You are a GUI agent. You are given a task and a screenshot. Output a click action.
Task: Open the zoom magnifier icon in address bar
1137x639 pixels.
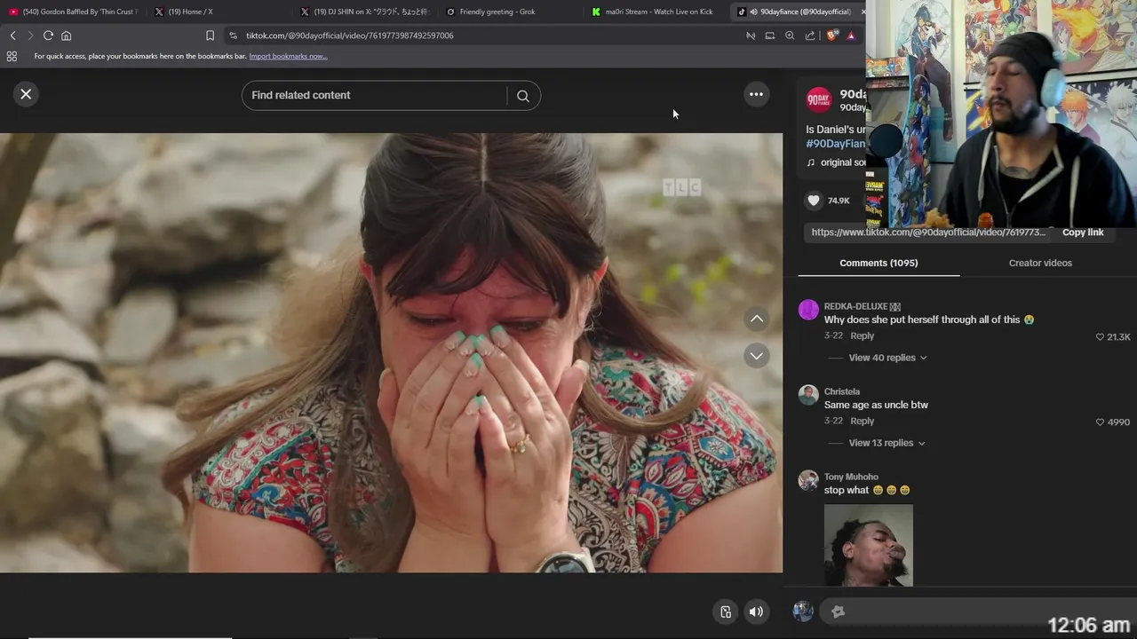[x=790, y=35]
